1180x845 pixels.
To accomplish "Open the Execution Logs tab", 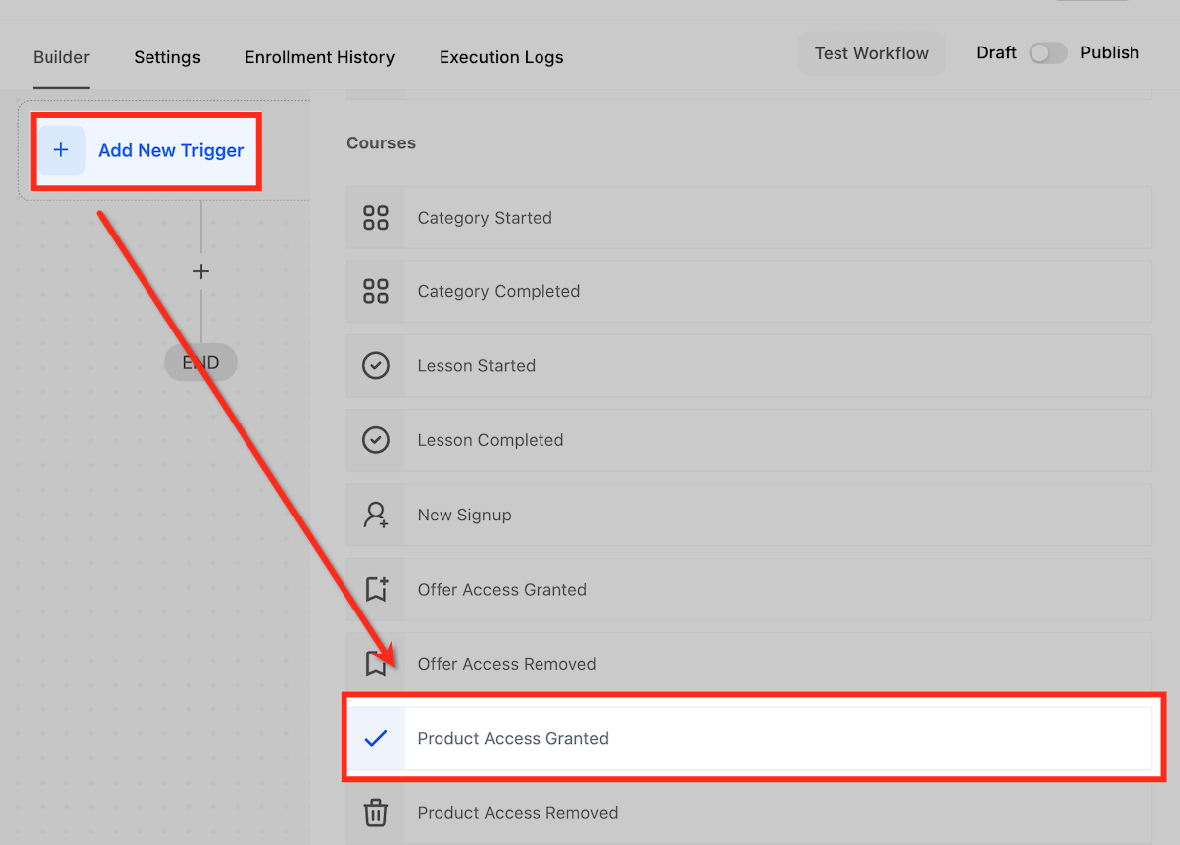I will 501,58.
